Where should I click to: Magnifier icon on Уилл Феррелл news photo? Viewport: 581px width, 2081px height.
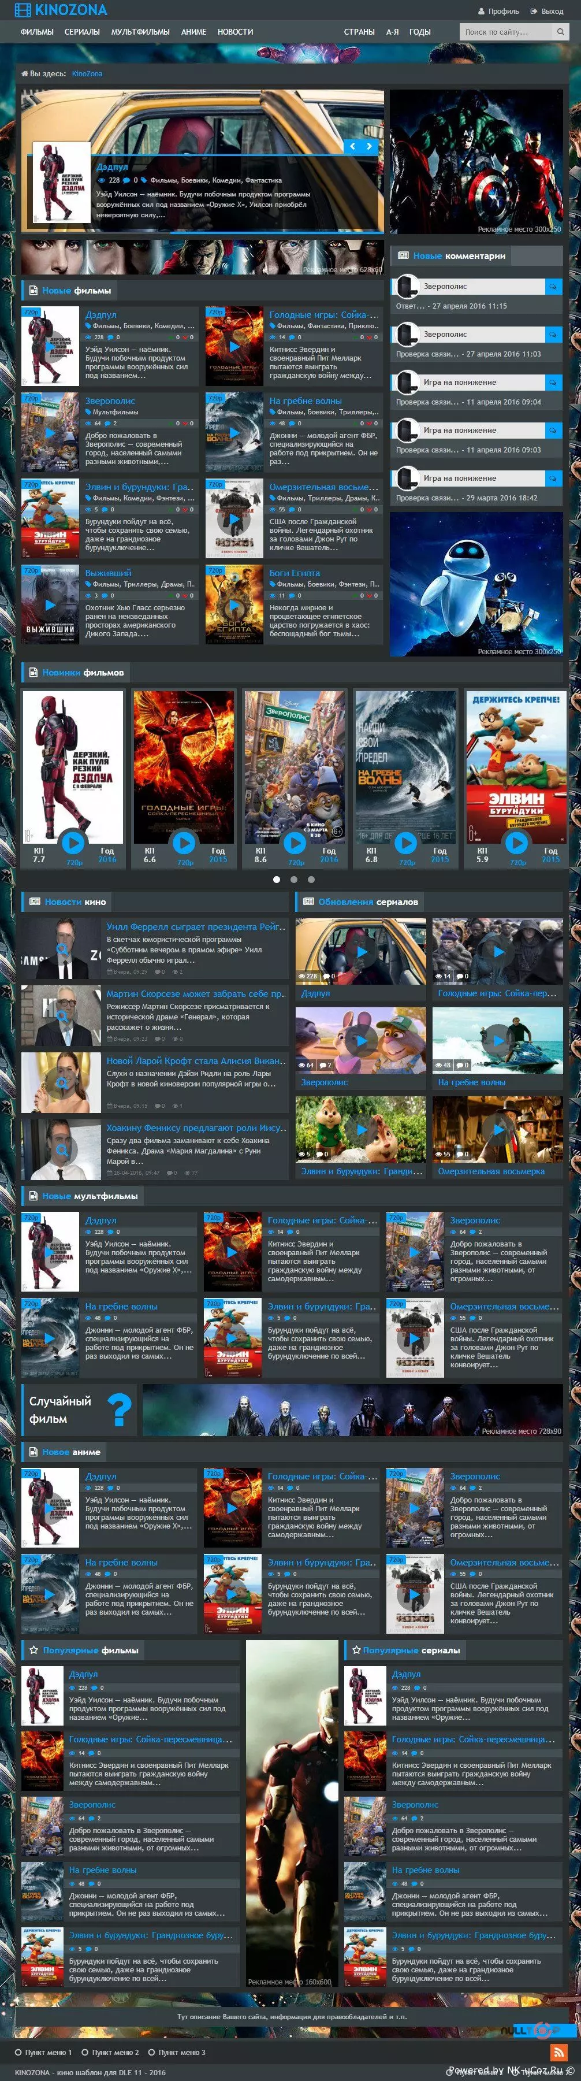pos(61,948)
